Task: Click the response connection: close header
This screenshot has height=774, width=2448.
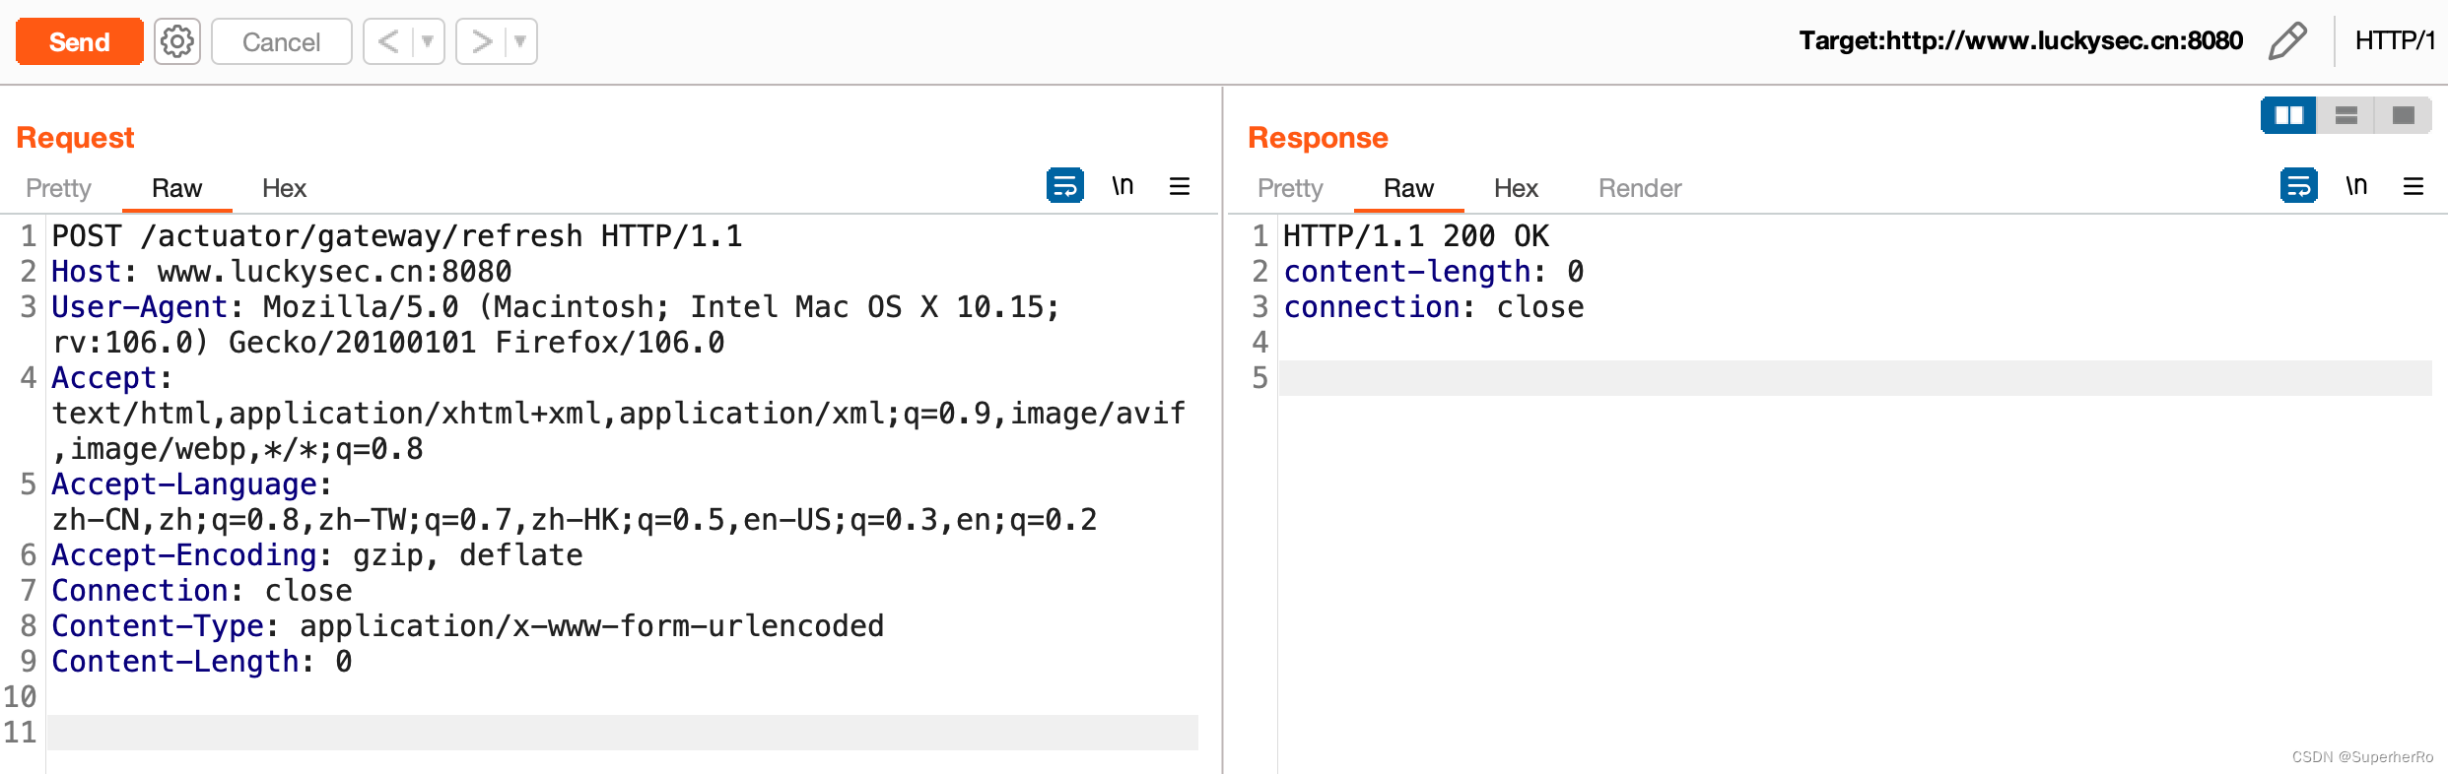Action: pos(1434,307)
